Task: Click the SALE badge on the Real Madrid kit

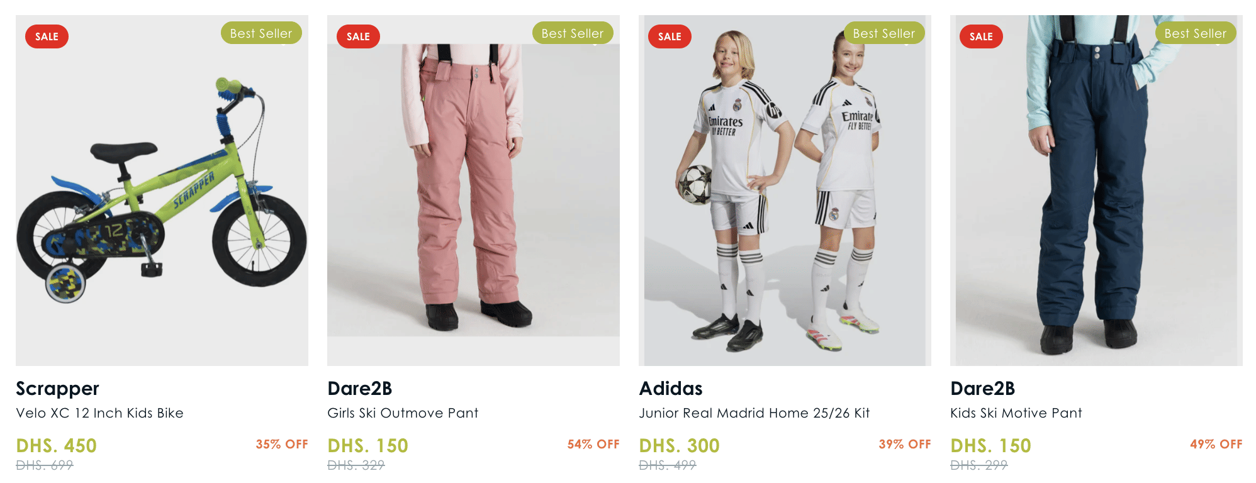Action: tap(670, 36)
